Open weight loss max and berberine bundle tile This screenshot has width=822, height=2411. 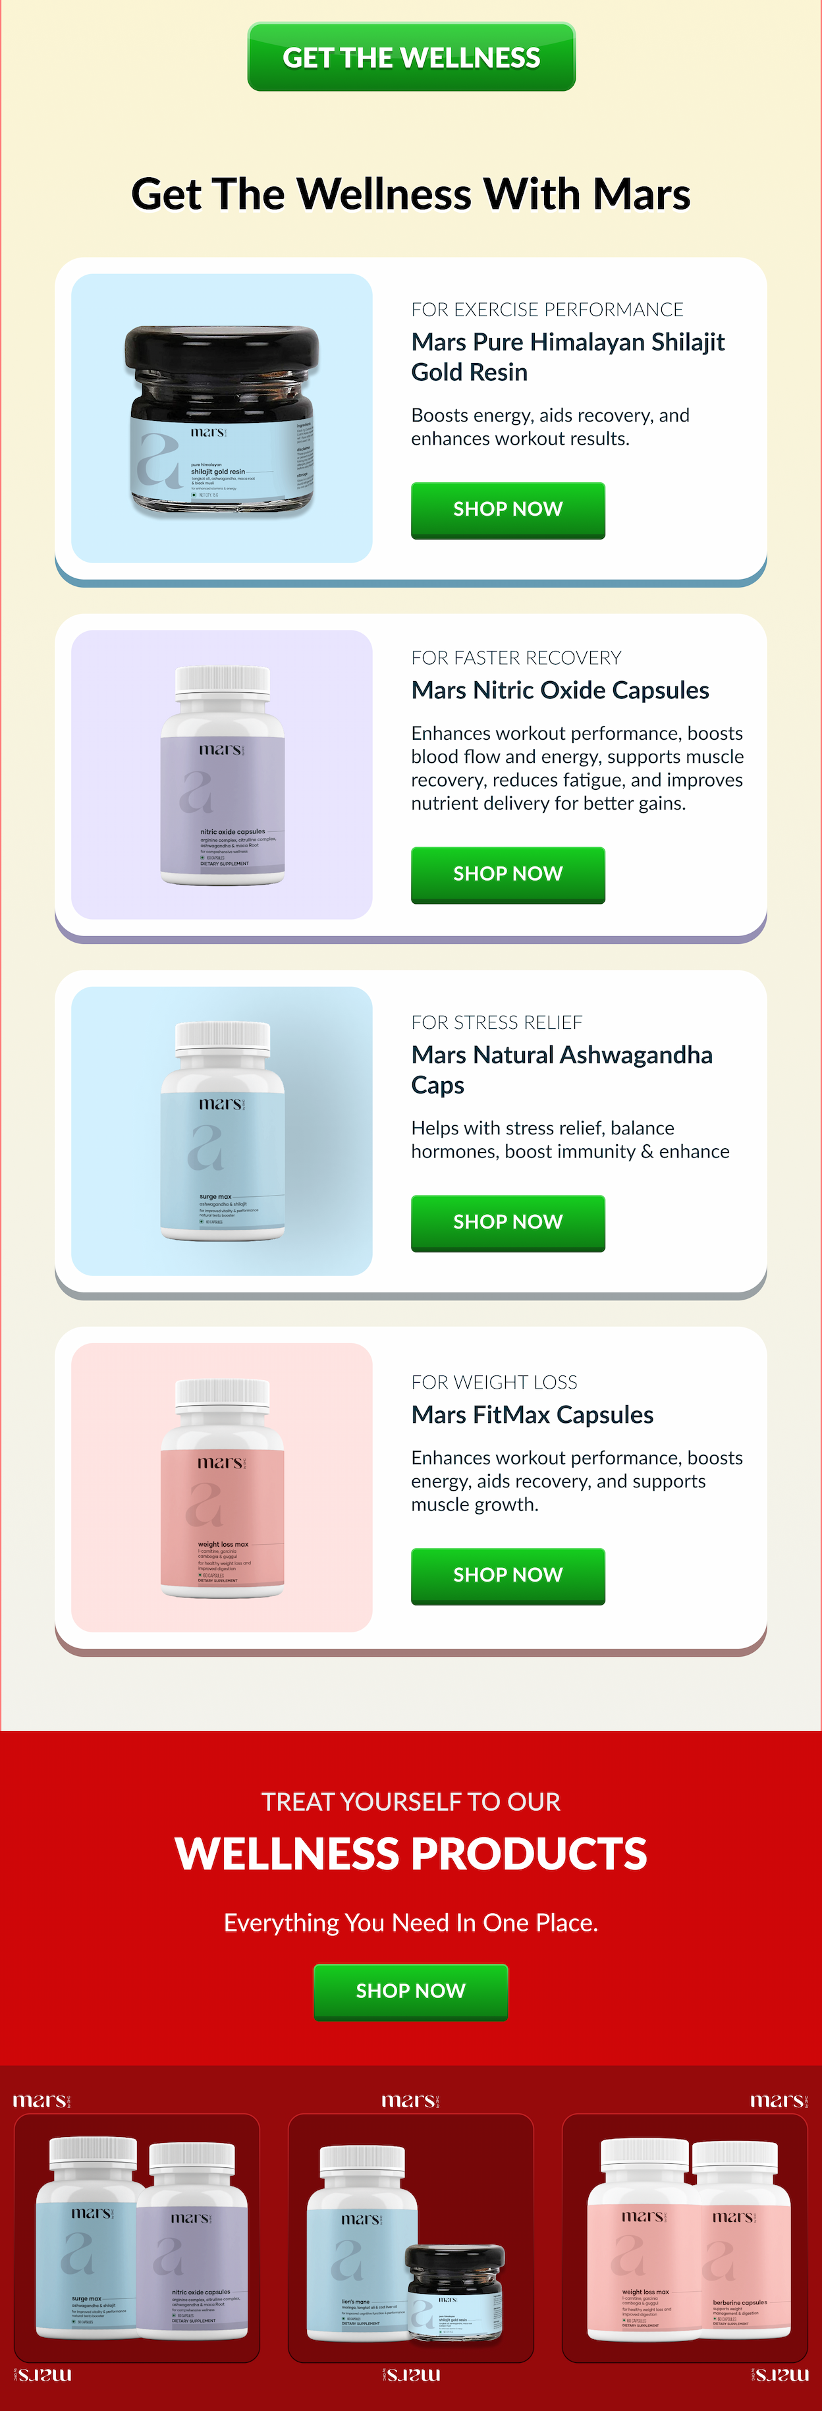[684, 2238]
